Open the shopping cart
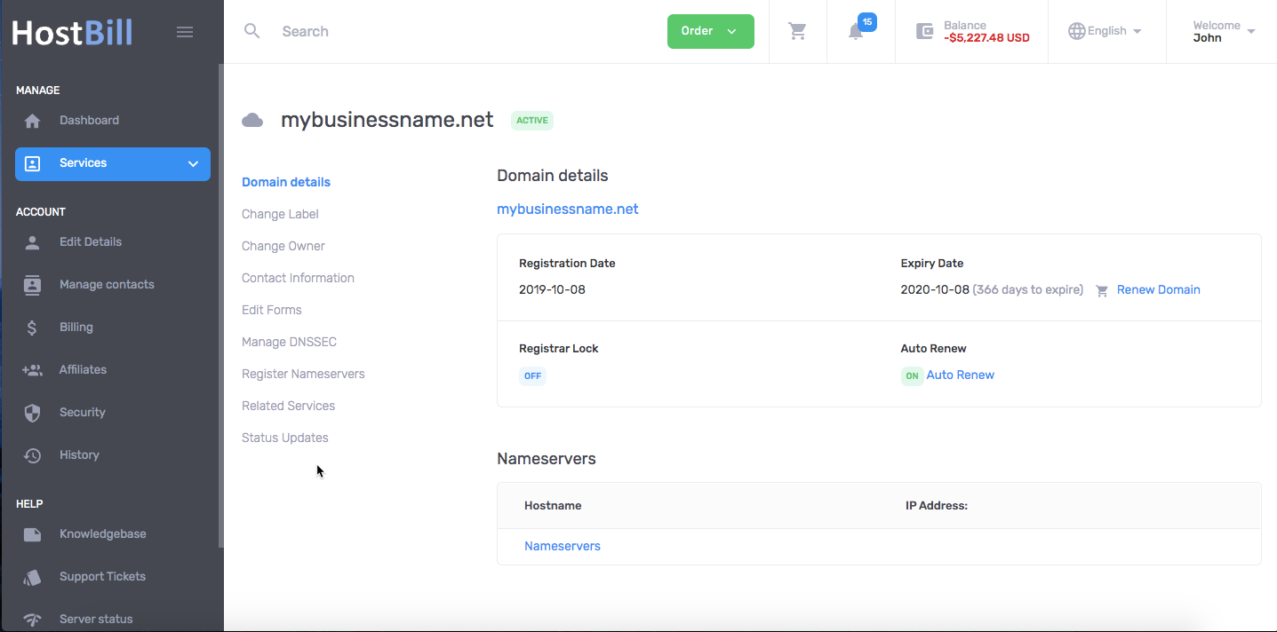Screen dimensions: 1277x632 pos(798,31)
